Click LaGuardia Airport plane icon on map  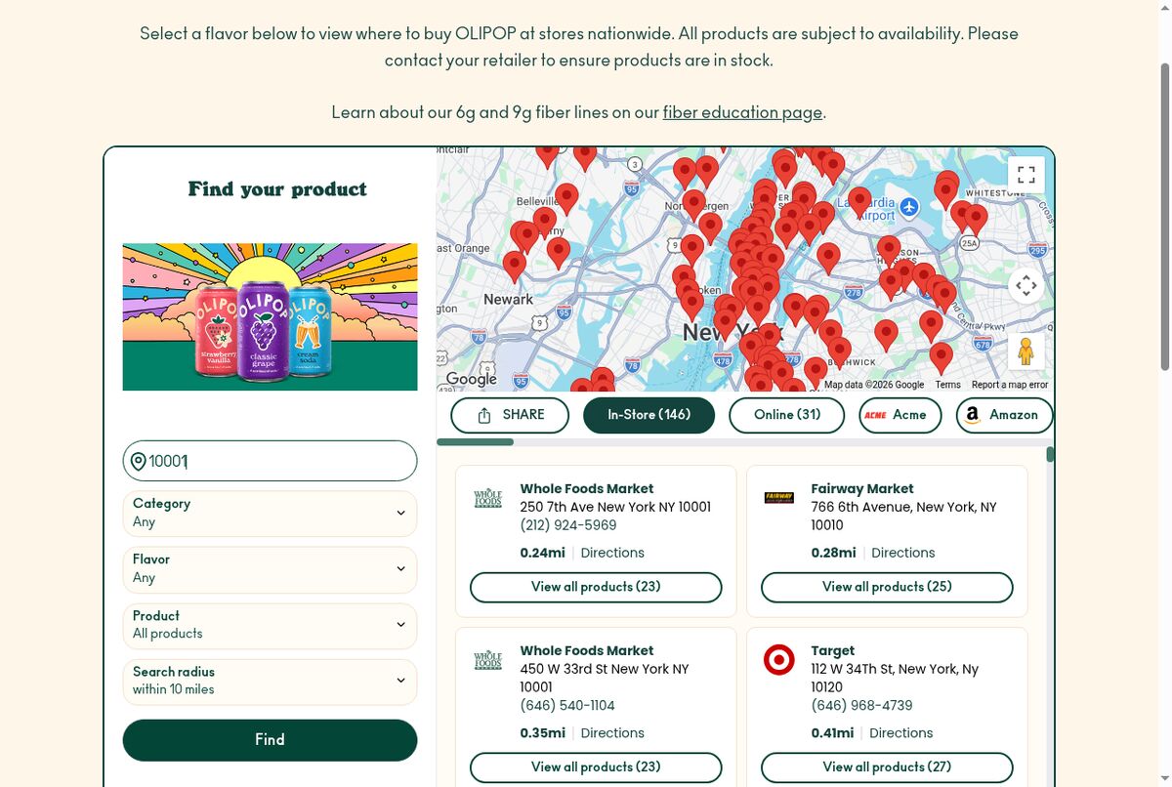909,206
